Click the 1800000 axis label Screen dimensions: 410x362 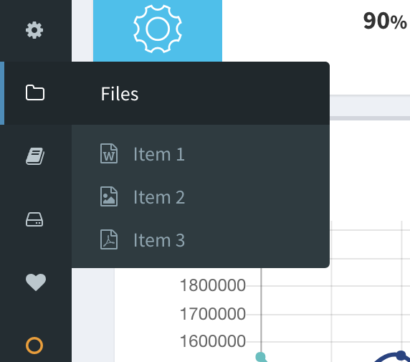pyautogui.click(x=213, y=285)
